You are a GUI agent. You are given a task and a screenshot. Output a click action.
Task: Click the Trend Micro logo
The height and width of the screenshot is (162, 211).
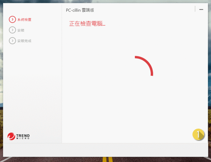coord(18,136)
